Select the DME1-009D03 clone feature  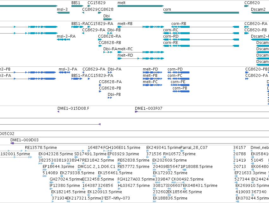click(140, 143)
